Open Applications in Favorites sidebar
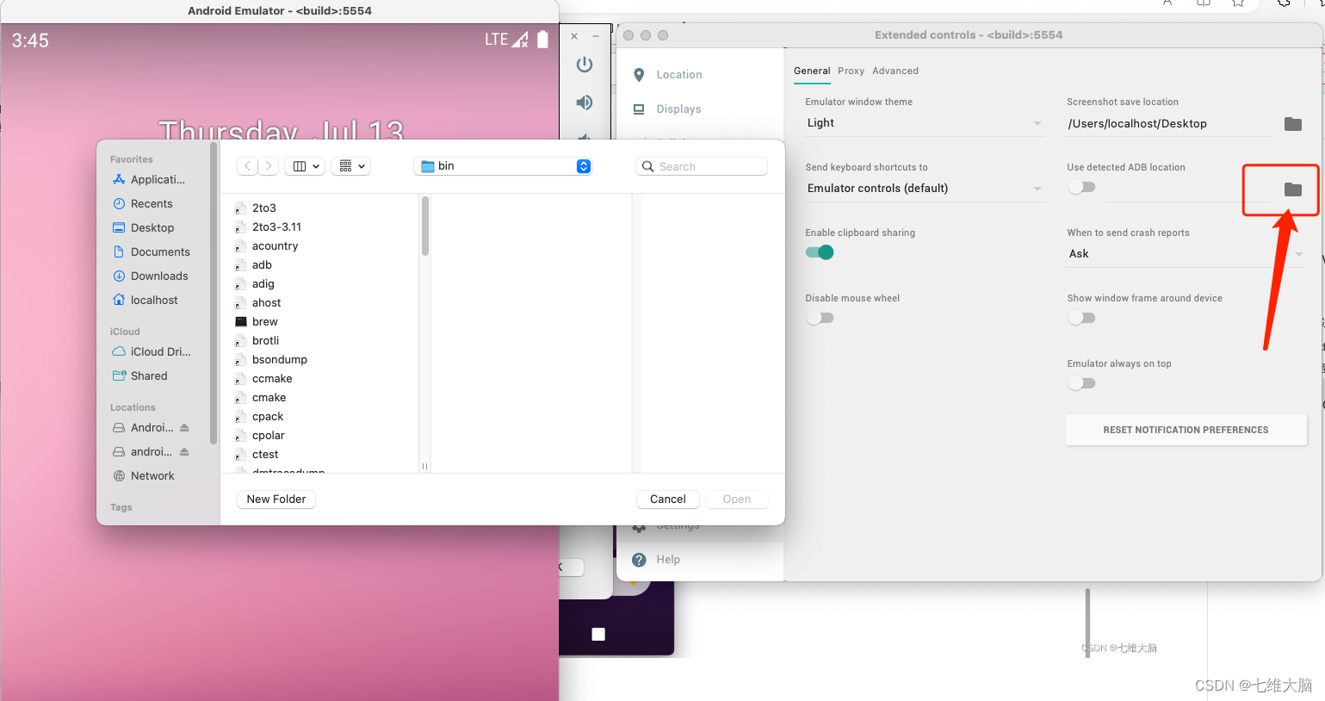 click(149, 180)
